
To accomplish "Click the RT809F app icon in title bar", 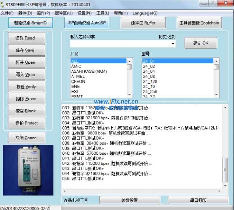I will [2, 5].
